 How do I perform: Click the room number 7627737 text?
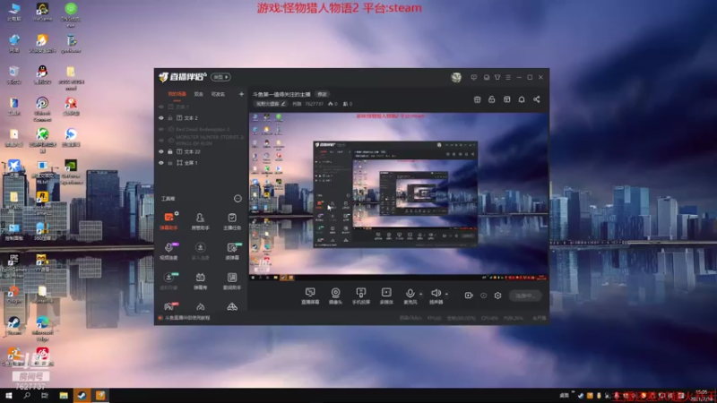tap(315, 104)
